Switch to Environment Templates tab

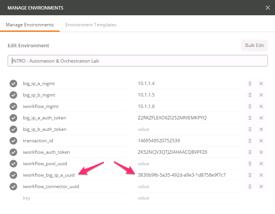coord(91,25)
